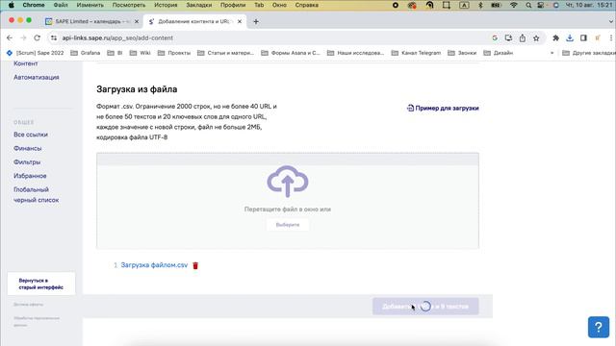The width and height of the screenshot is (616, 346).
Task: Open the Проекты bookmarks folder
Action: click(x=174, y=53)
